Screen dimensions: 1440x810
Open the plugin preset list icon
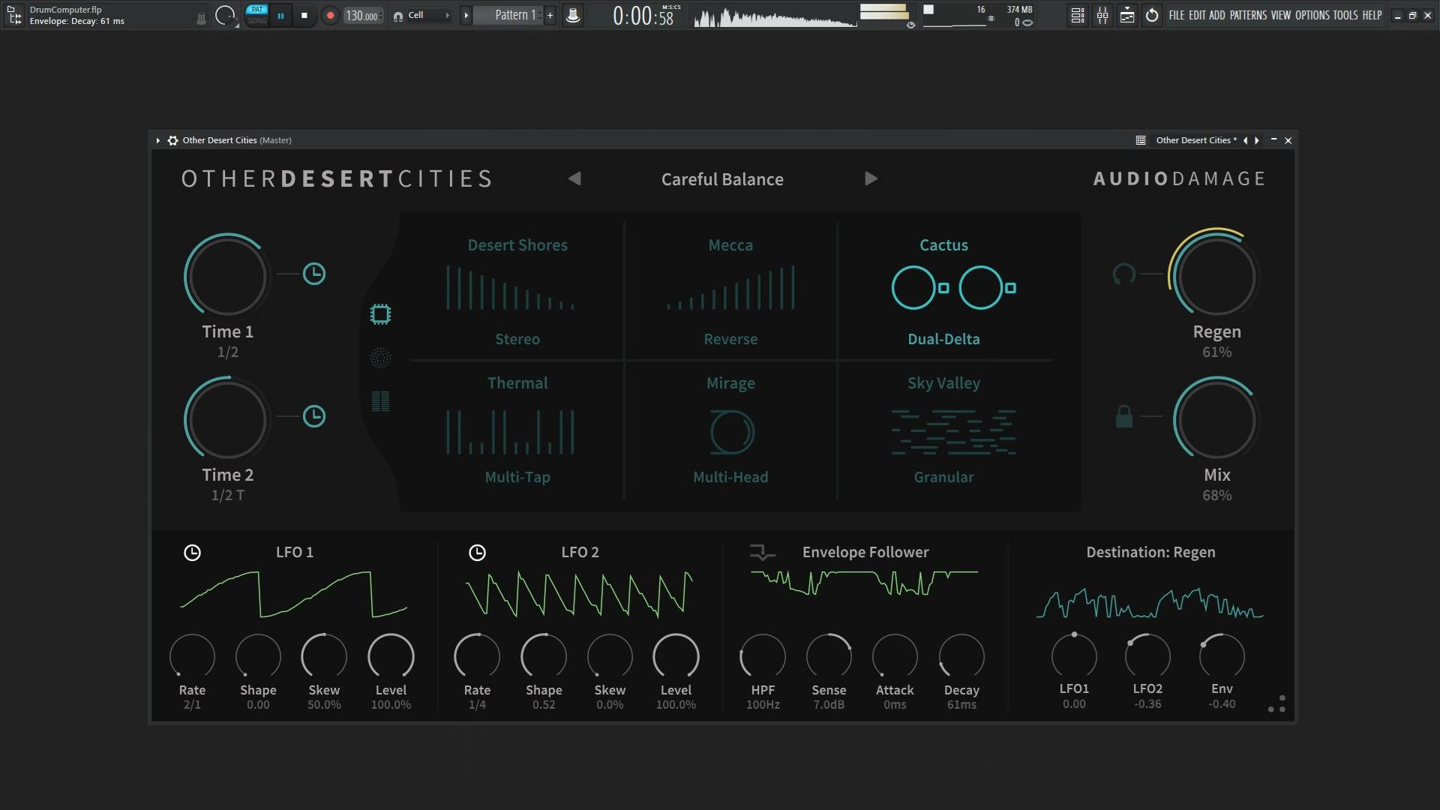1141,140
